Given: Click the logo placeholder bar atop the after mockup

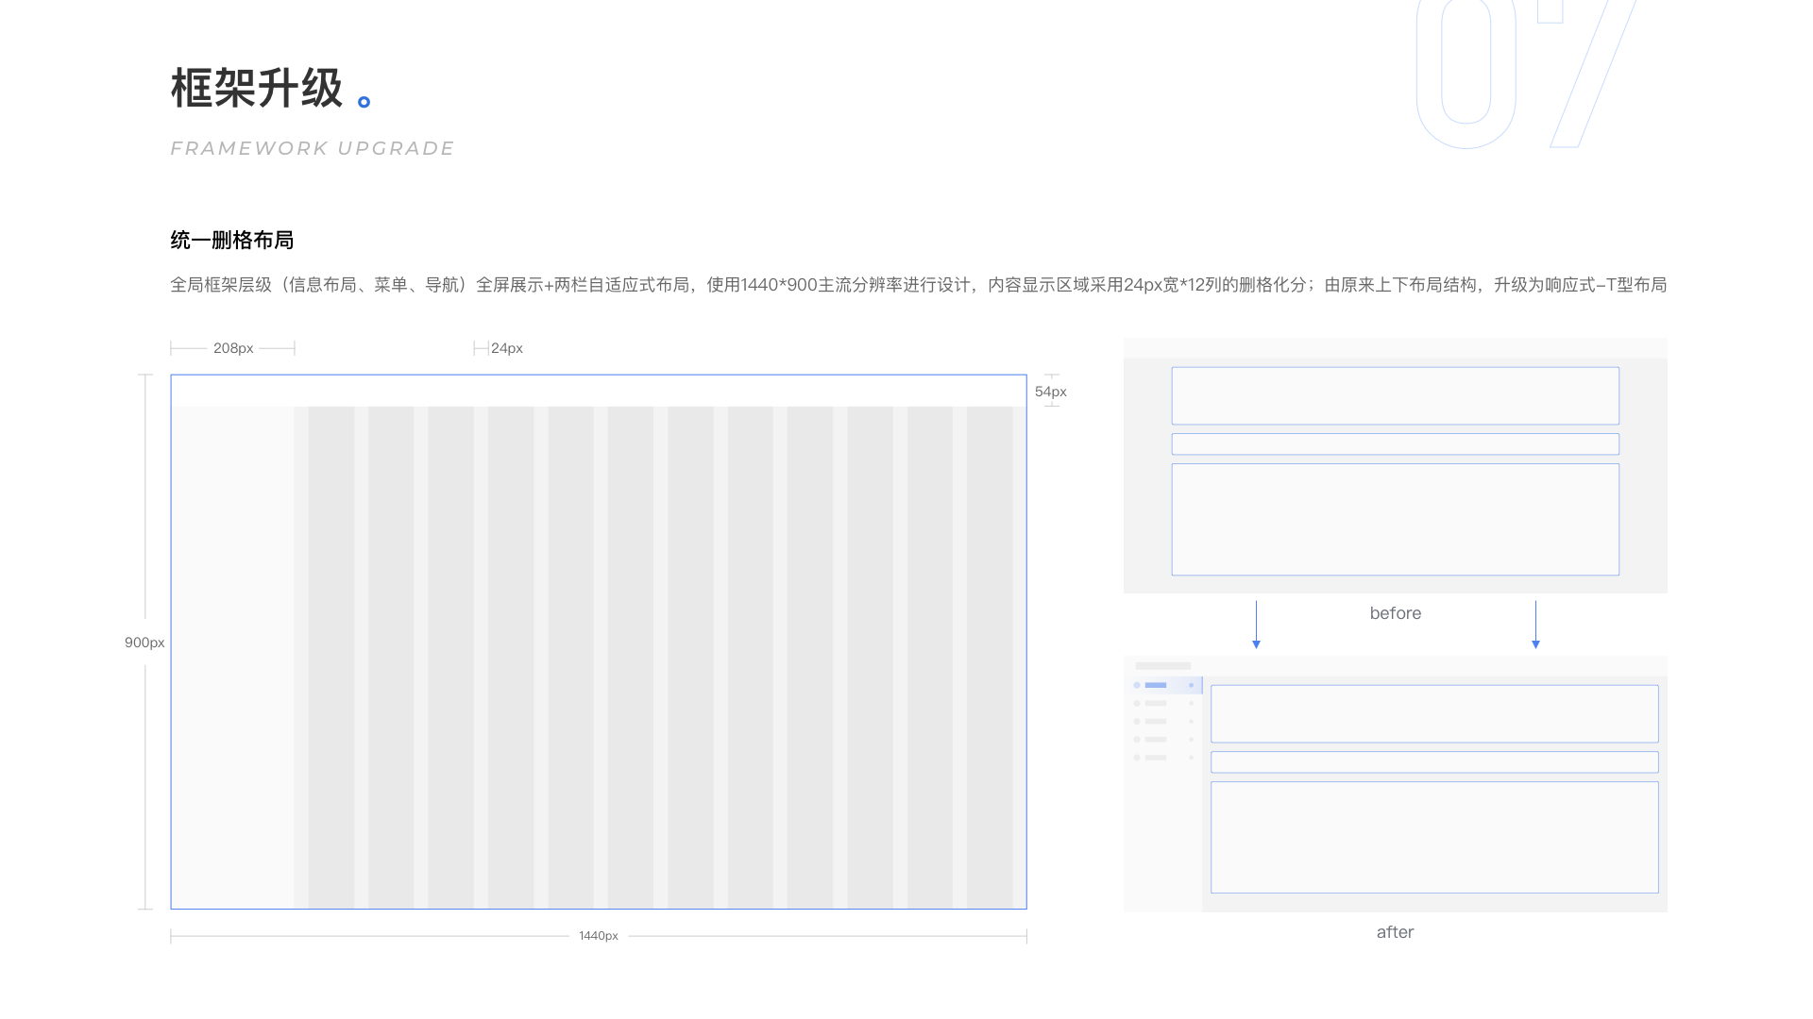Looking at the screenshot, I should 1162,666.
